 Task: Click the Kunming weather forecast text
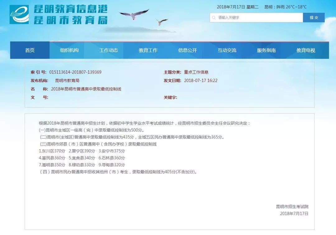coord(285,7)
